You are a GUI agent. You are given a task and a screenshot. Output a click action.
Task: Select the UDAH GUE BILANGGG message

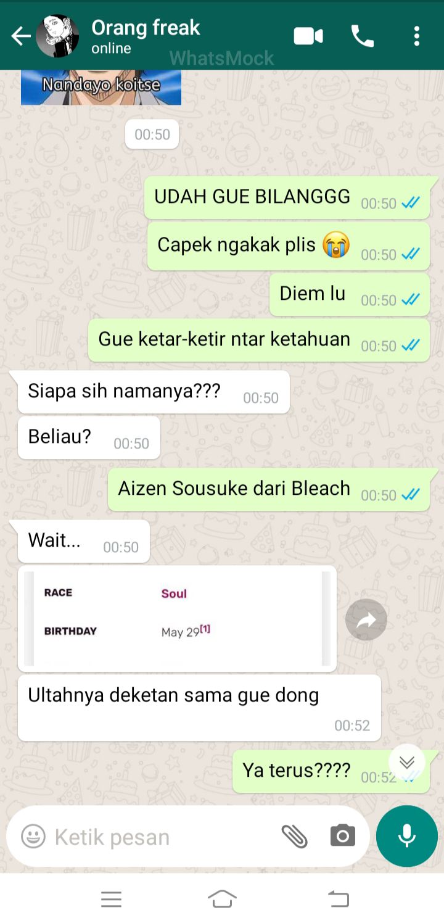[x=287, y=197]
